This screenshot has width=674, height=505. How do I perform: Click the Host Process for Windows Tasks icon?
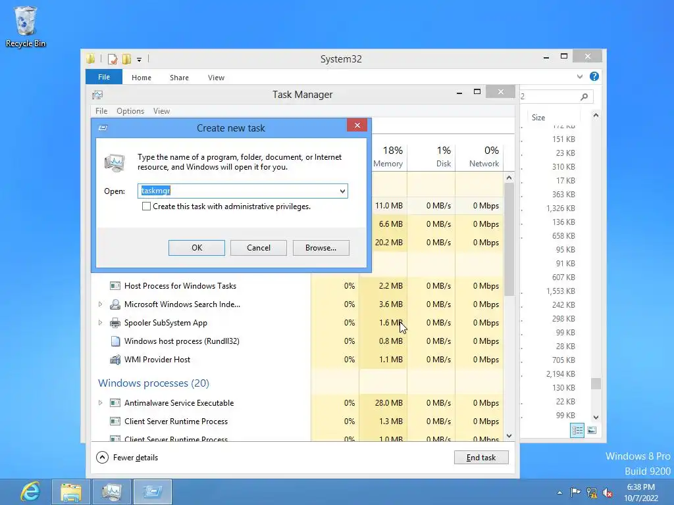tap(115, 286)
